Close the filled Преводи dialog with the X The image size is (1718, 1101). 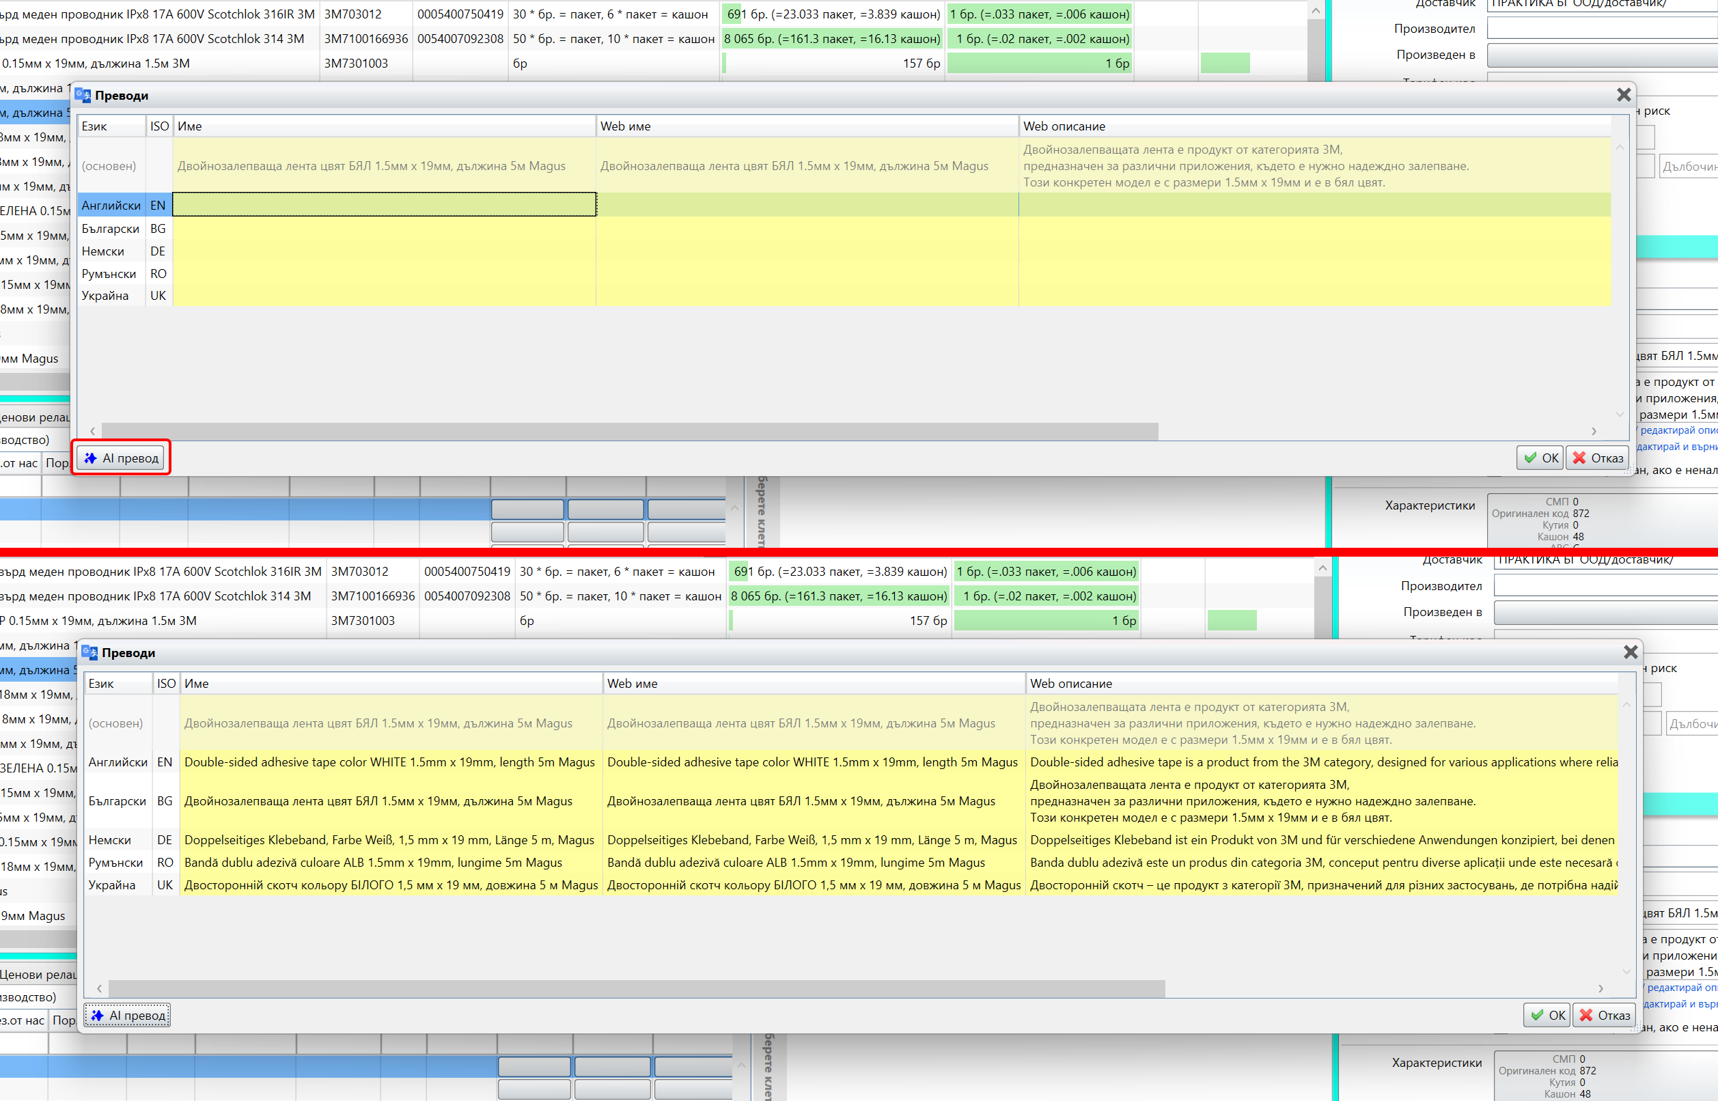click(1630, 652)
